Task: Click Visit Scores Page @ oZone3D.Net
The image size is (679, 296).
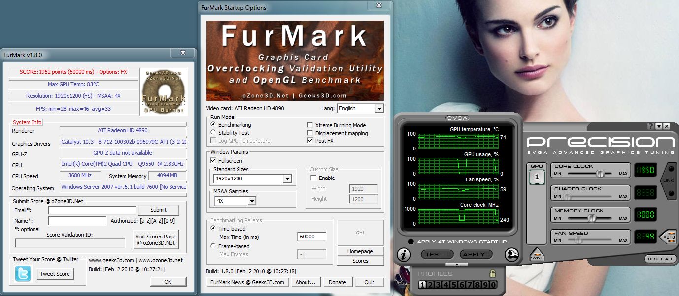Action: point(156,239)
